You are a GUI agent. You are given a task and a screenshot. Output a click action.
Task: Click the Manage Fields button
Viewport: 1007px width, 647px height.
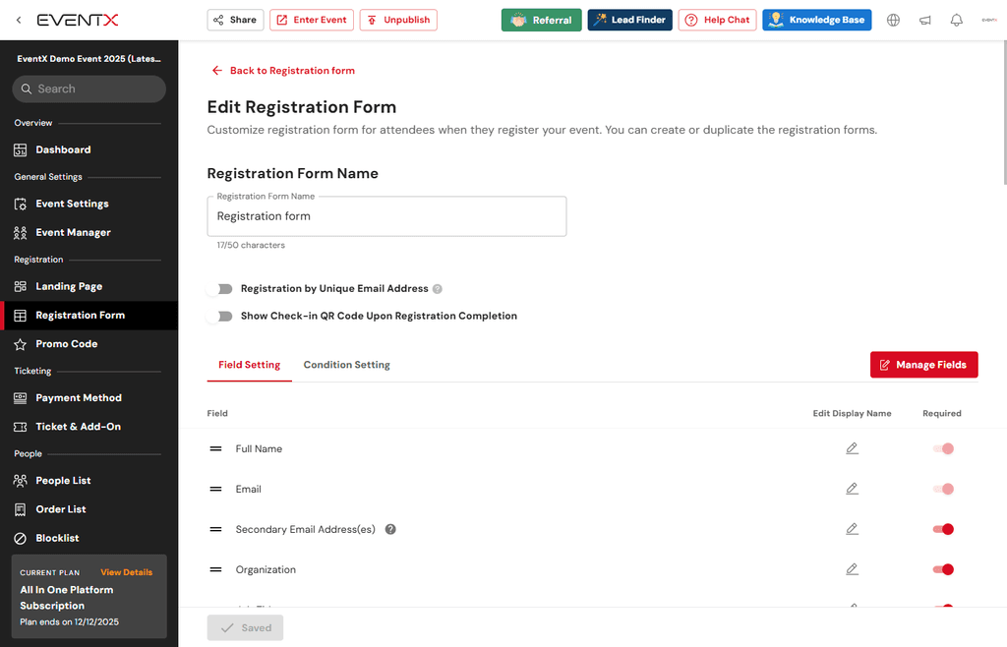pyautogui.click(x=923, y=364)
